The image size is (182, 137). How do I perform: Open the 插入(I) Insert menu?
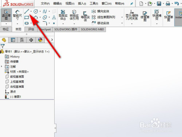(x=82, y=4)
